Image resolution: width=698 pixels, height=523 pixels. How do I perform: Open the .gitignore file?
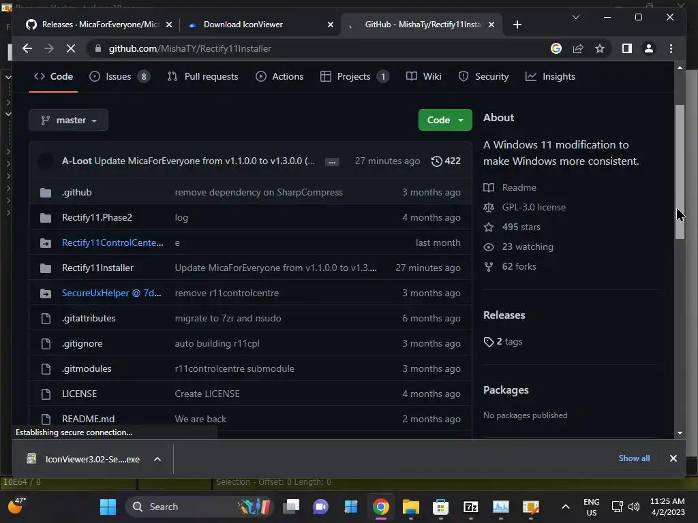click(x=82, y=343)
